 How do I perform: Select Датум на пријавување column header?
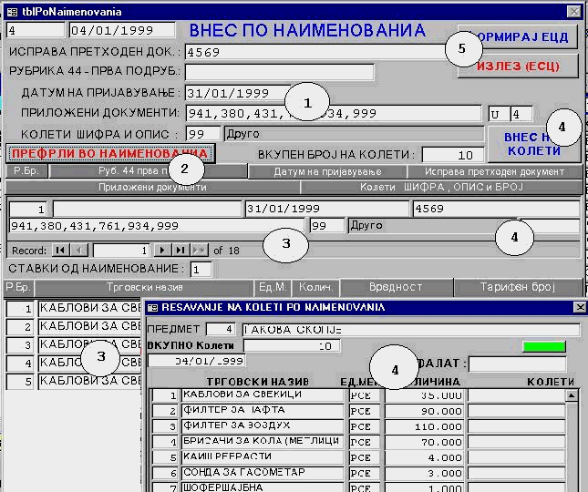tap(327, 171)
